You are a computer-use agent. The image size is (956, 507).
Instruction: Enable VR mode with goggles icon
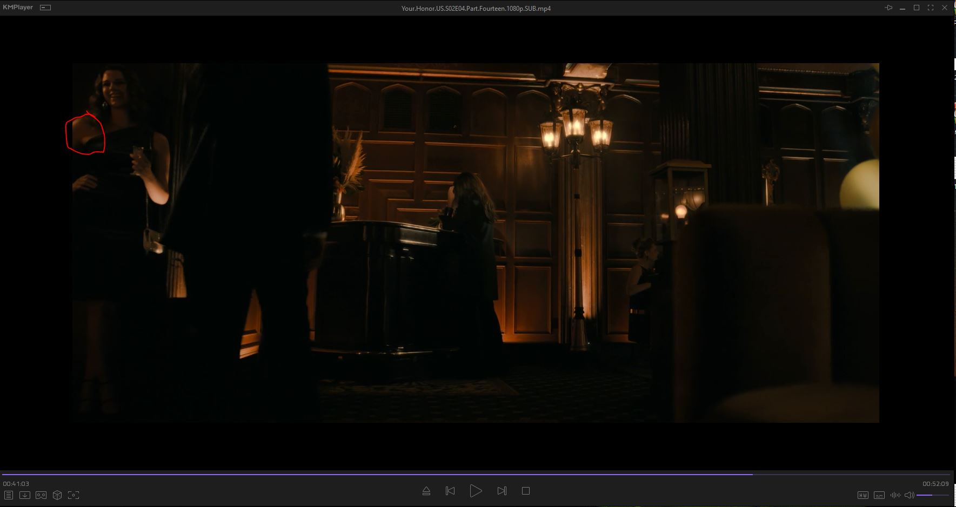click(x=41, y=495)
